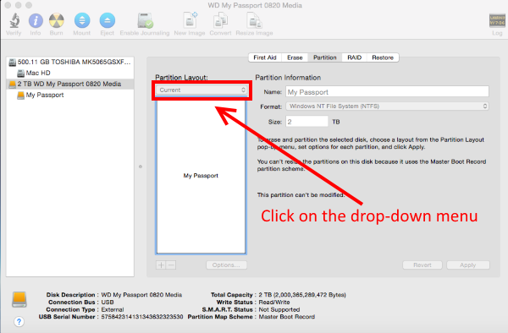Click the Options... button
508x333 pixels.
(226, 265)
